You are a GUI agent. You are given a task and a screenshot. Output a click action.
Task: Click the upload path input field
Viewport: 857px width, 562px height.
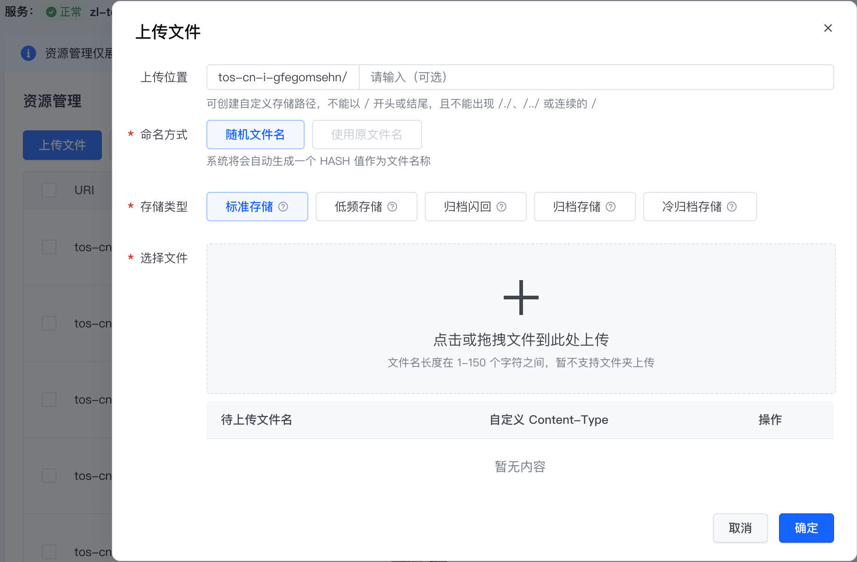595,77
